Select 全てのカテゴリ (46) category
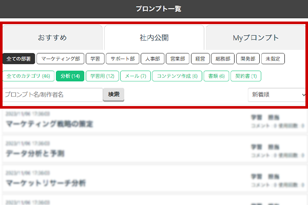Viewport: 308px width, 205px height. click(28, 76)
